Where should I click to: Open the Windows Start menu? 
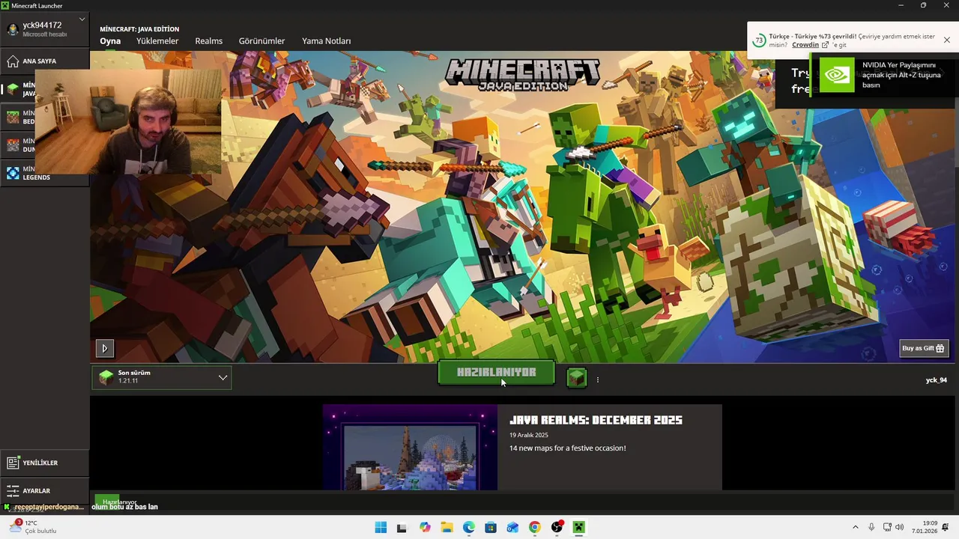[381, 527]
